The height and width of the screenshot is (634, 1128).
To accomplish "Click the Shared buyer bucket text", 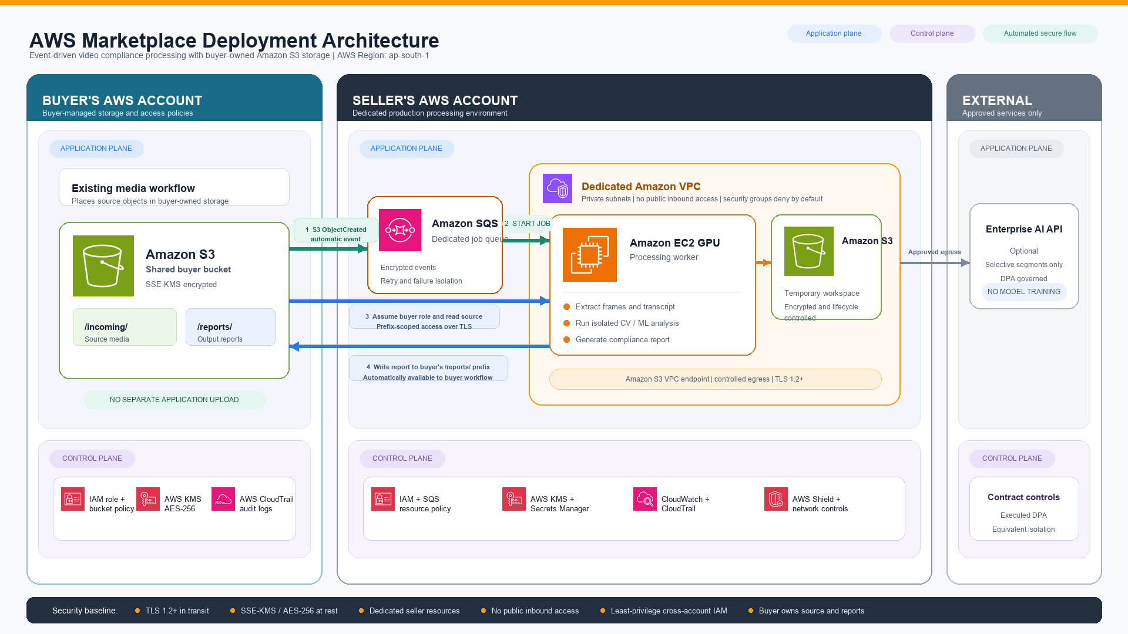I will click(x=188, y=269).
